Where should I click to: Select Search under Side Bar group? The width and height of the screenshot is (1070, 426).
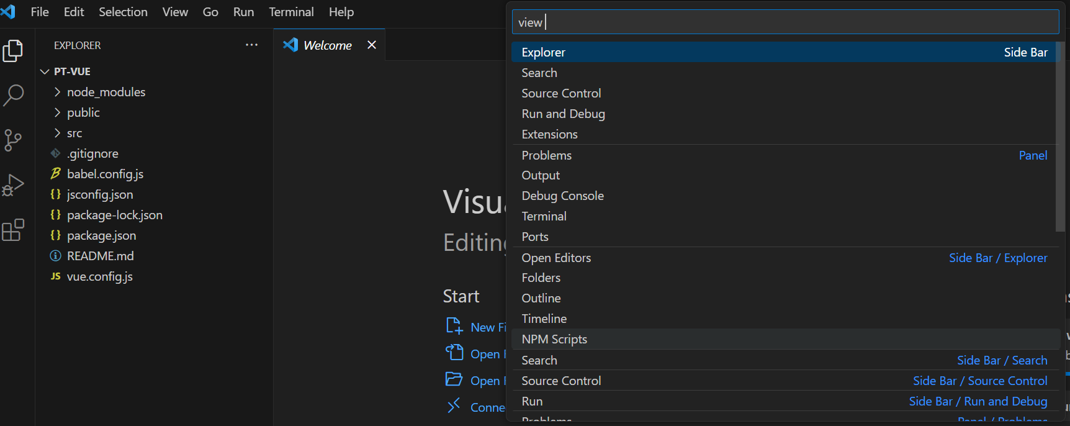click(783, 73)
